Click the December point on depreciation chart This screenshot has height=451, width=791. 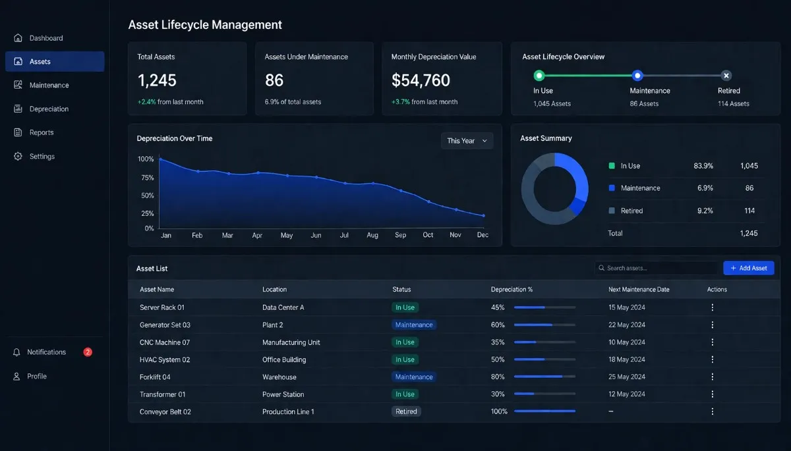(484, 215)
